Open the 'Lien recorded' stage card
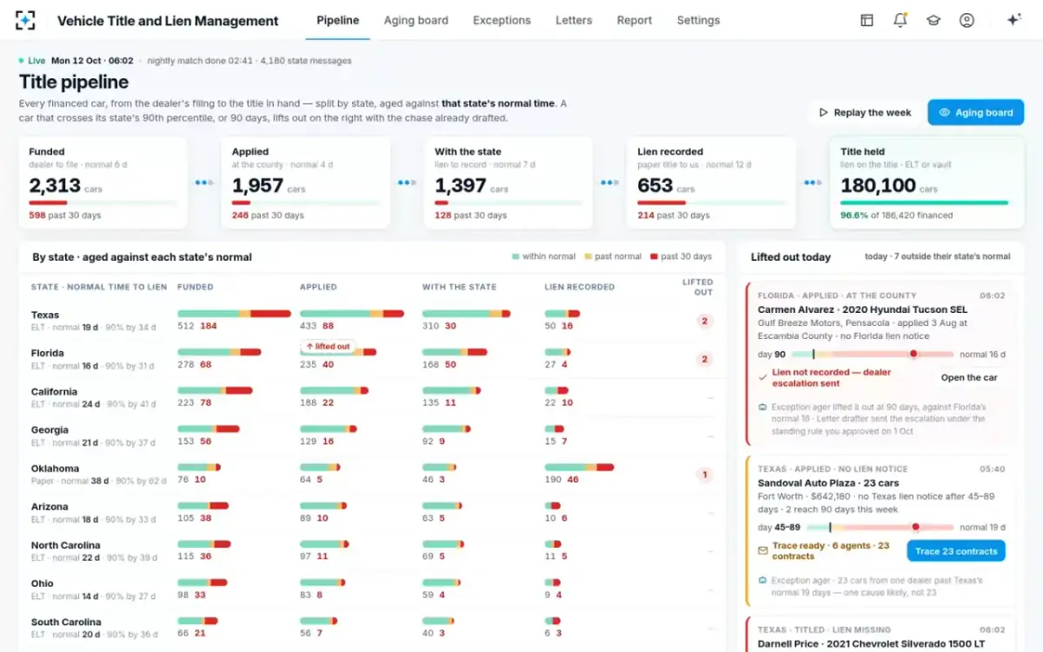 click(711, 183)
